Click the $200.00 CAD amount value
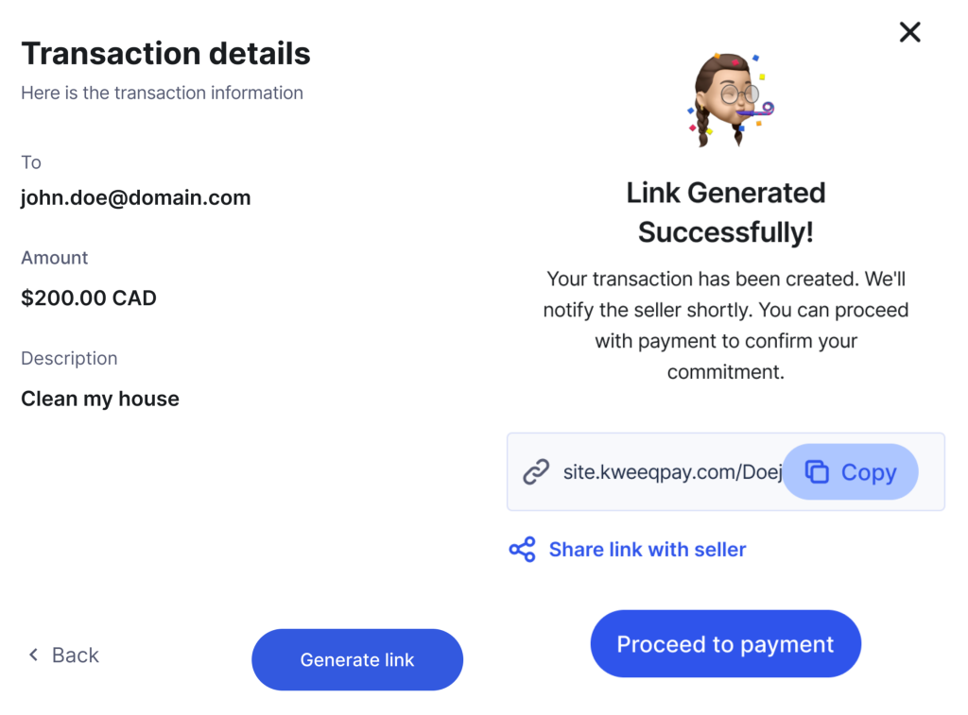 point(89,298)
